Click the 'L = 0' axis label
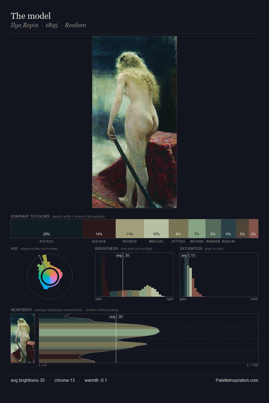The image size is (269, 403). 43,365
